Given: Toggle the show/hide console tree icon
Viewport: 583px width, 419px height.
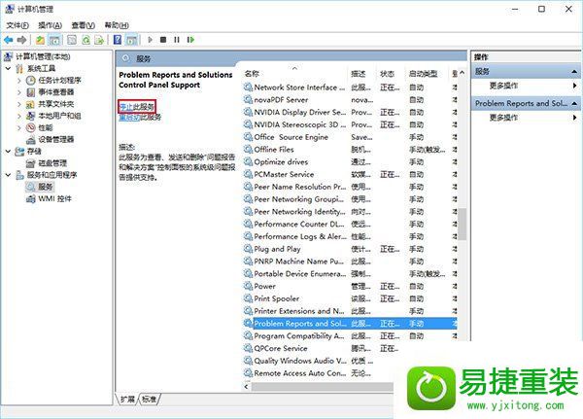Looking at the screenshot, I should [54, 40].
